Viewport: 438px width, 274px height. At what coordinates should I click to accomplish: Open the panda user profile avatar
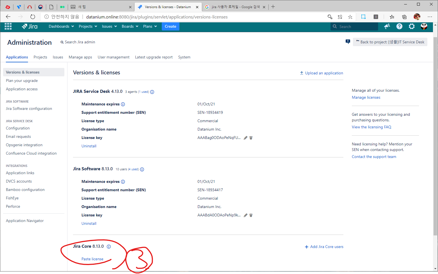(x=424, y=26)
